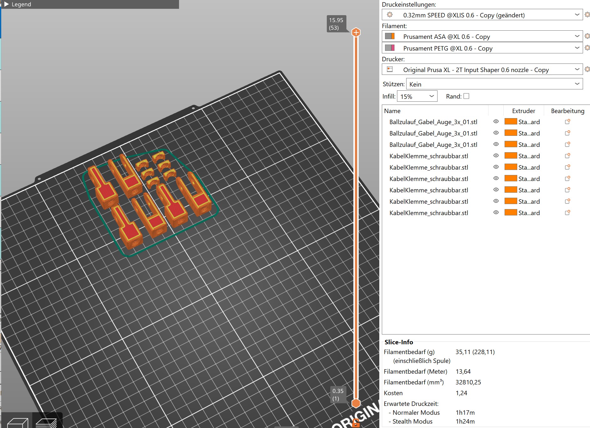Pick color swatch of Prusament ASA filament
590x428 pixels.
pos(390,36)
